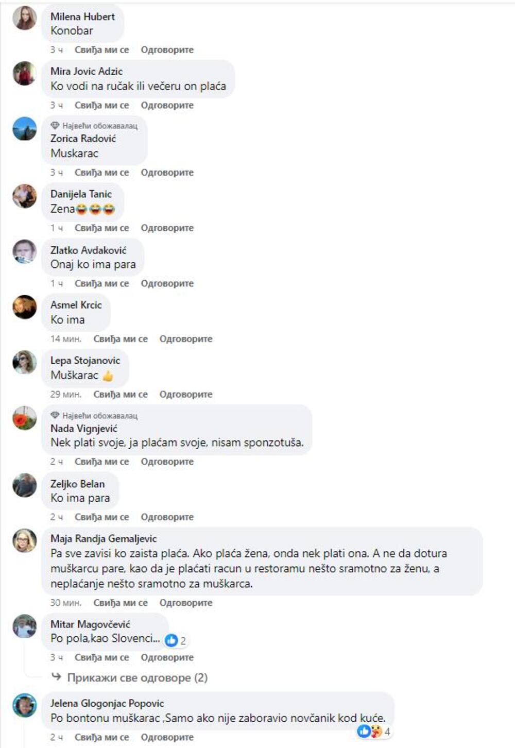This screenshot has height=748, width=515.
Task: View like reactions on Mitar Magovčević's comment
Action: click(x=175, y=640)
